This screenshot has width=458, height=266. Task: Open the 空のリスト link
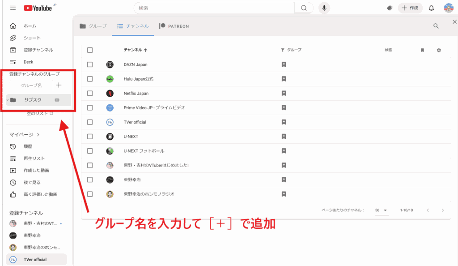coord(40,113)
